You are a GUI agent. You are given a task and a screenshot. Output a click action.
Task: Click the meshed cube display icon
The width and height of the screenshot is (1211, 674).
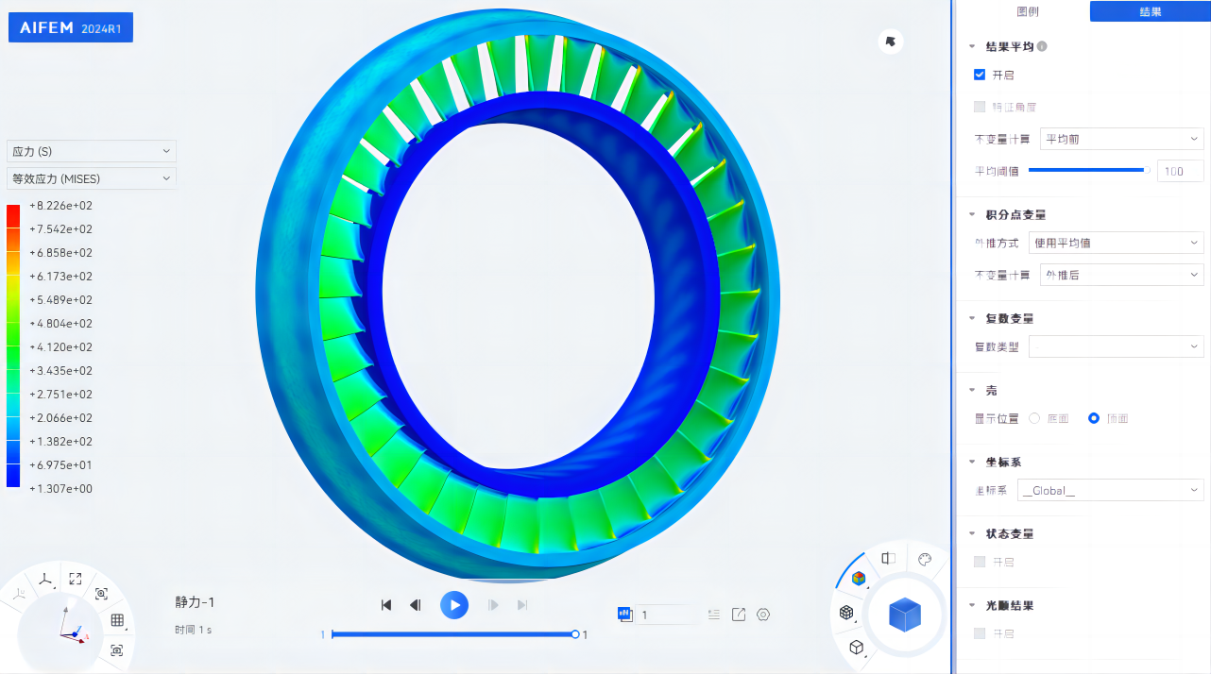coord(846,612)
